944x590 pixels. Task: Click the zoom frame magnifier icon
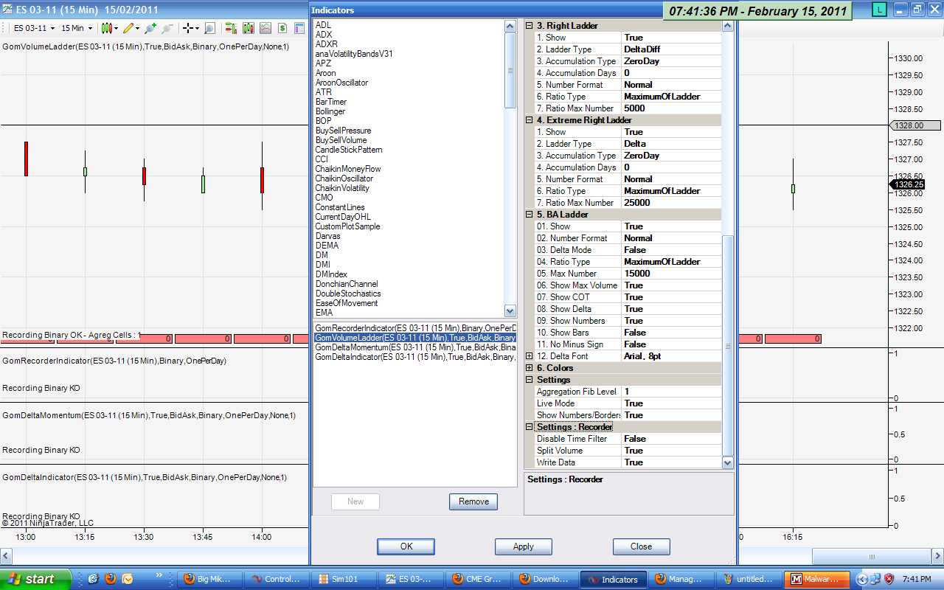tap(209, 28)
